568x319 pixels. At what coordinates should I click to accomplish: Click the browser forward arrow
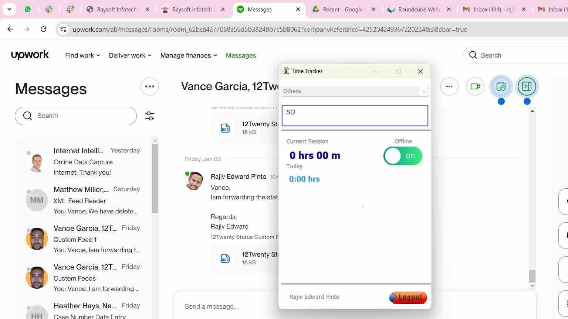point(27,29)
